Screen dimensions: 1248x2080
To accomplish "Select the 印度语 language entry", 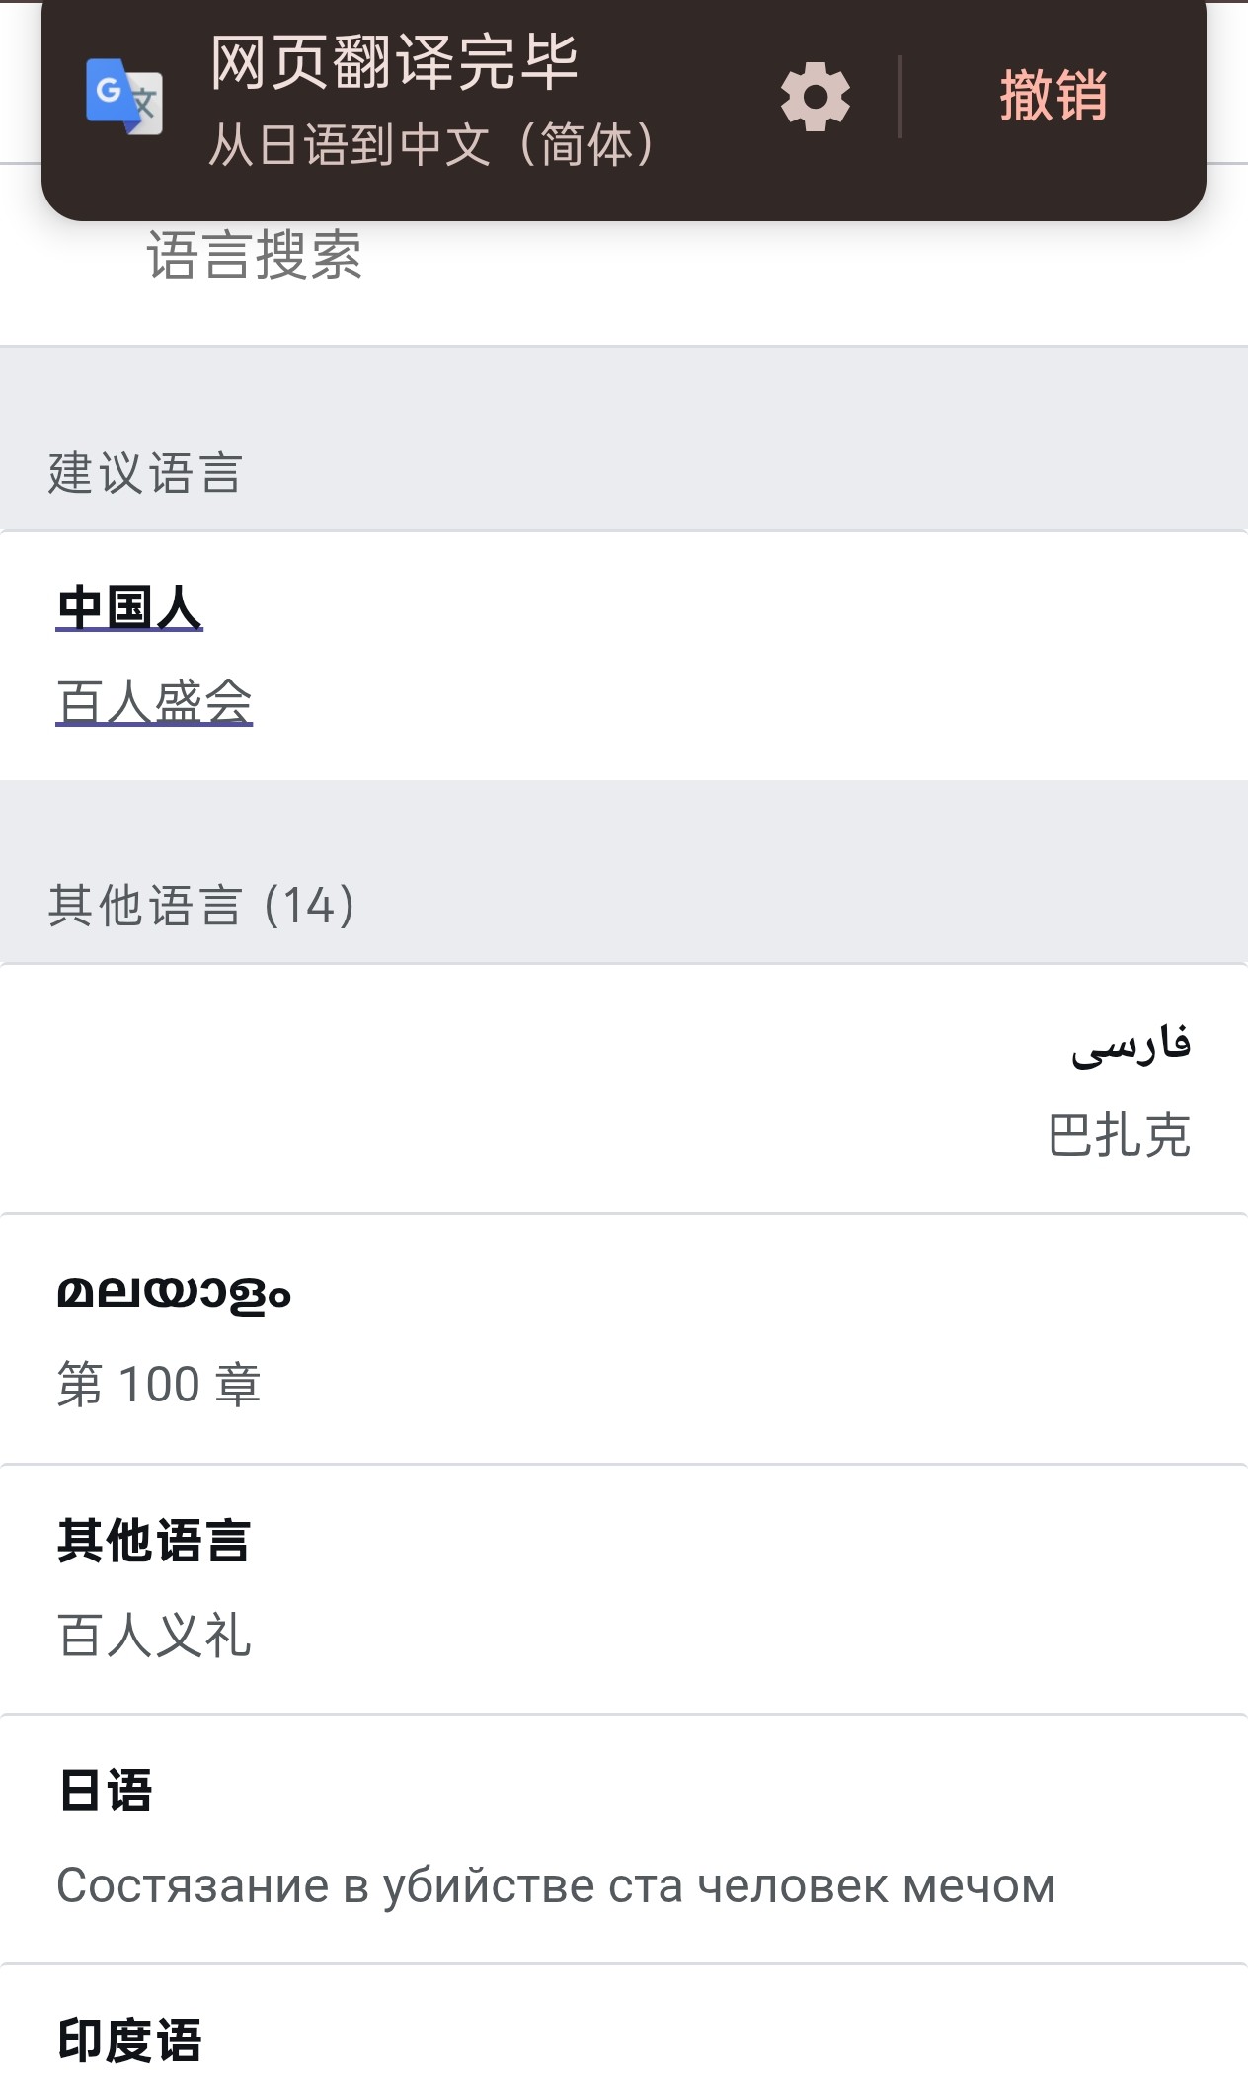I will coord(129,2040).
